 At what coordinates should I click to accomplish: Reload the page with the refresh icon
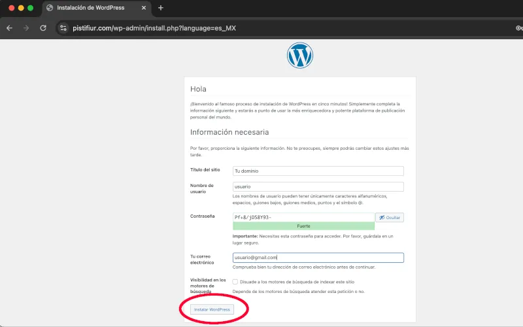coord(43,28)
